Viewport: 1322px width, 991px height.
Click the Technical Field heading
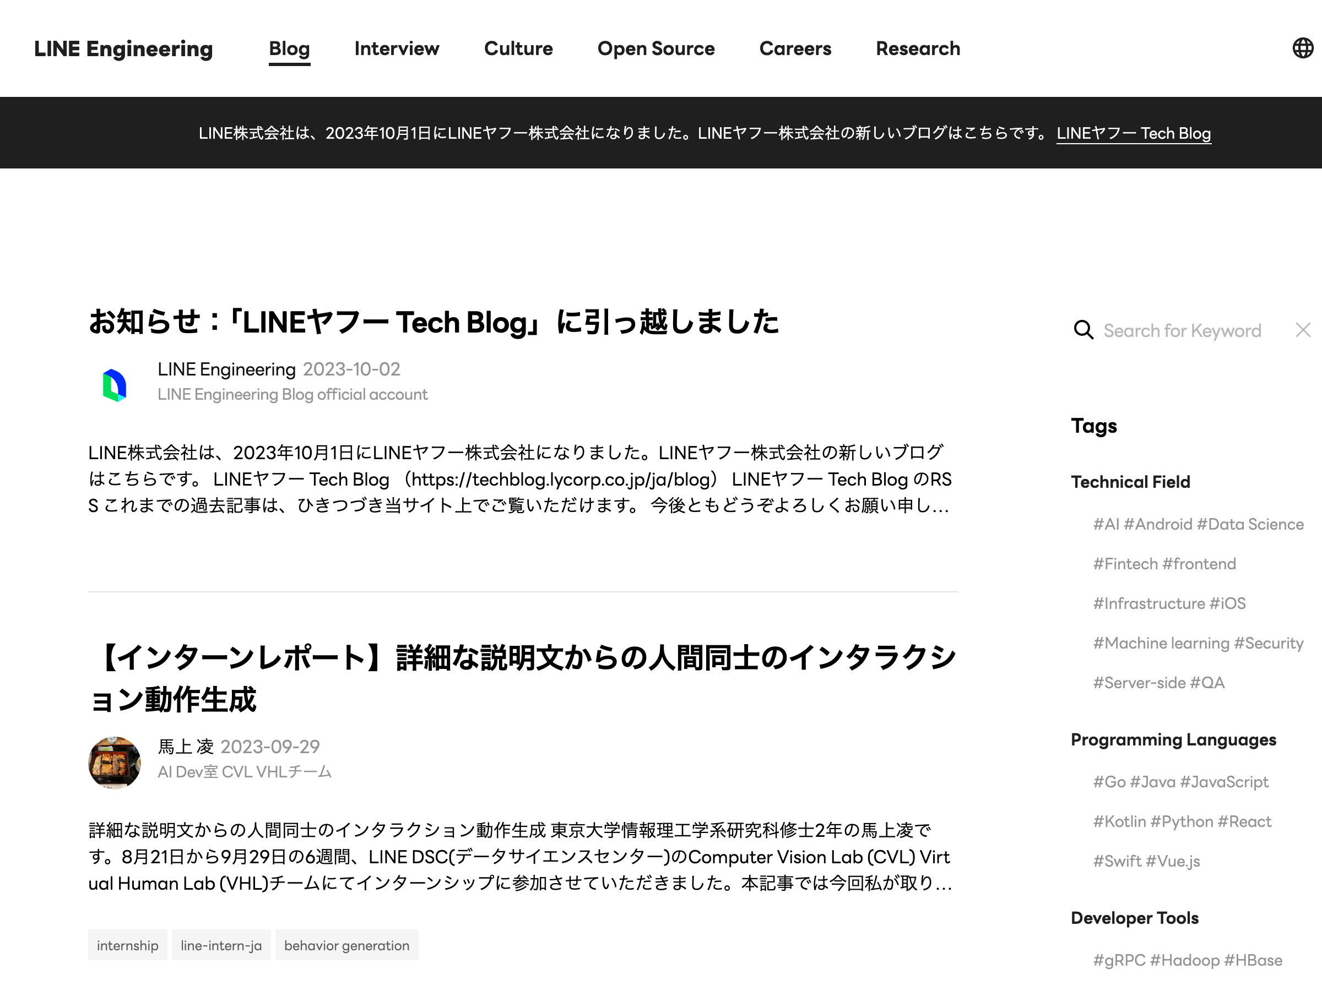click(x=1130, y=482)
